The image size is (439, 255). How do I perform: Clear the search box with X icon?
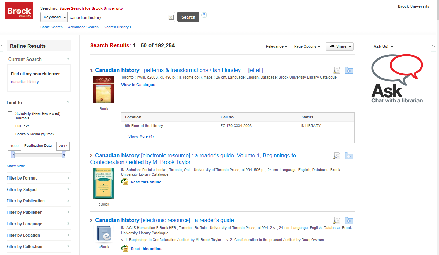pos(171,17)
